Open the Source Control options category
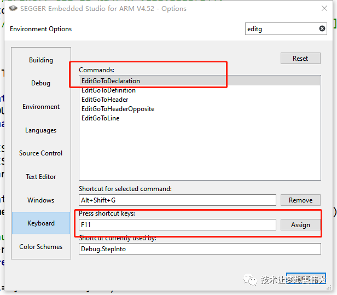 41,153
